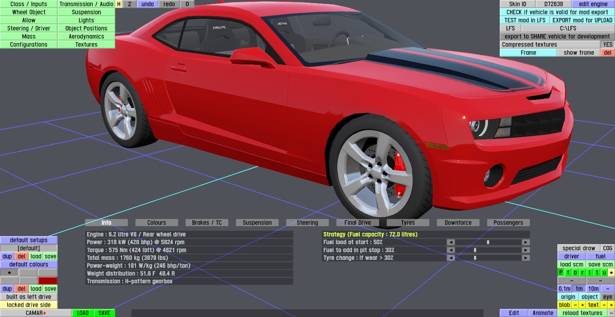The height and width of the screenshot is (317, 615).
Task: Toggle the H button by Transmission
Action: (119, 4)
